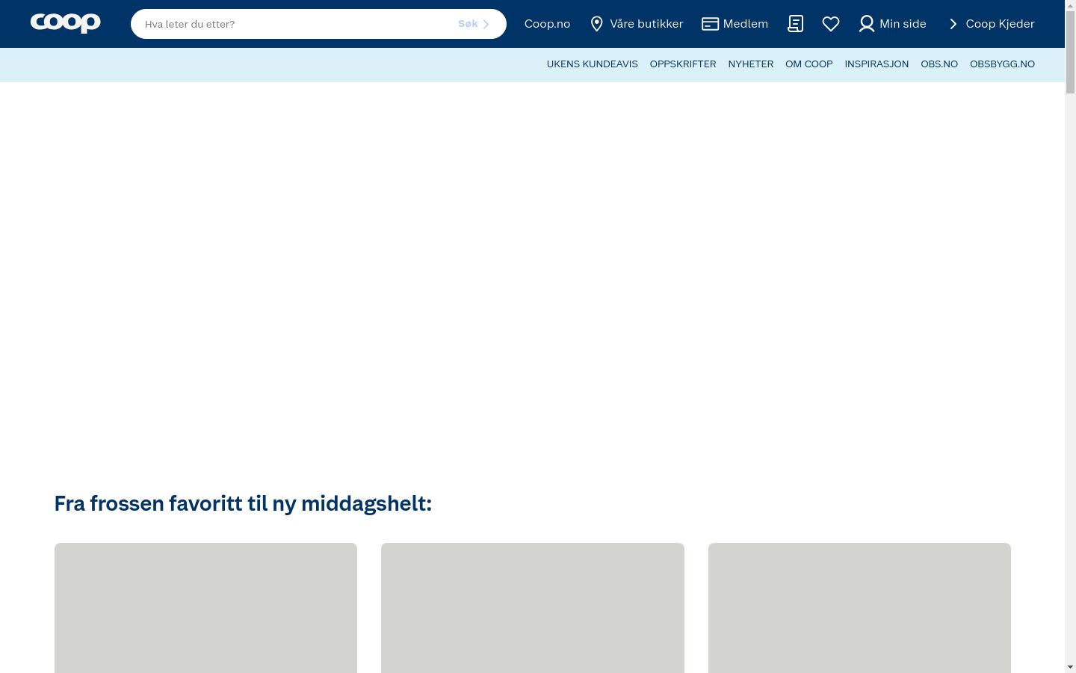Select Om Coop in the navigation
The width and height of the screenshot is (1076, 673).
click(x=808, y=64)
